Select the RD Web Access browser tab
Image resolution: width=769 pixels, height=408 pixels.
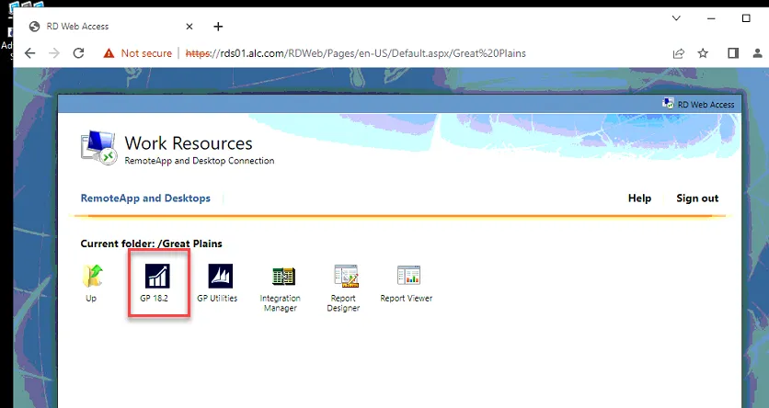(x=110, y=27)
